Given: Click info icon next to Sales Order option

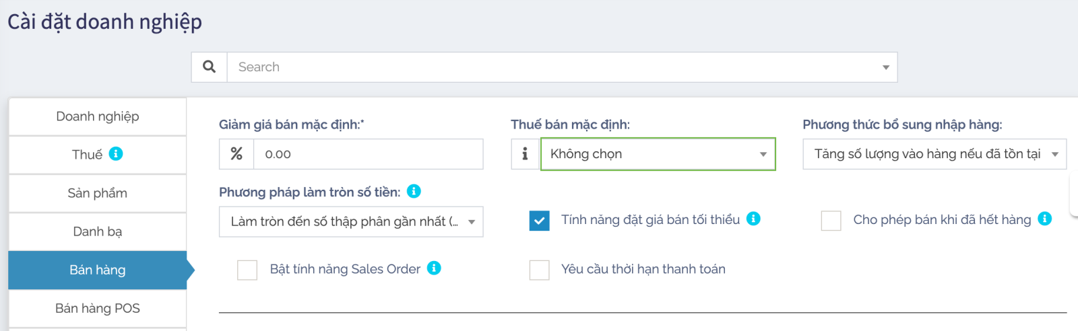Looking at the screenshot, I should [x=435, y=268].
